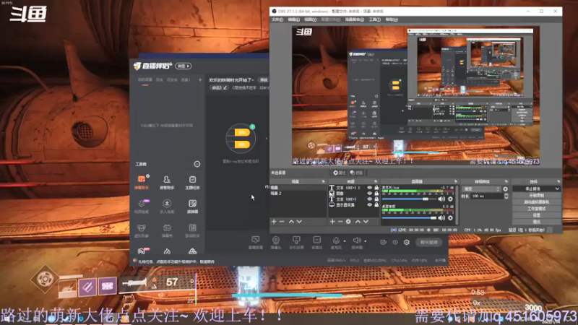Add a new scene in OBS Scenes panel
The image size is (578, 325).
[x=274, y=222]
